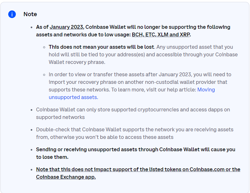This screenshot has height=193, width=250.
Task: Click 'from, otherwise you won't be able' line
Action: [x=105, y=137]
